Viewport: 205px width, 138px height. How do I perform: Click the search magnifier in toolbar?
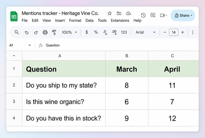click(17, 32)
